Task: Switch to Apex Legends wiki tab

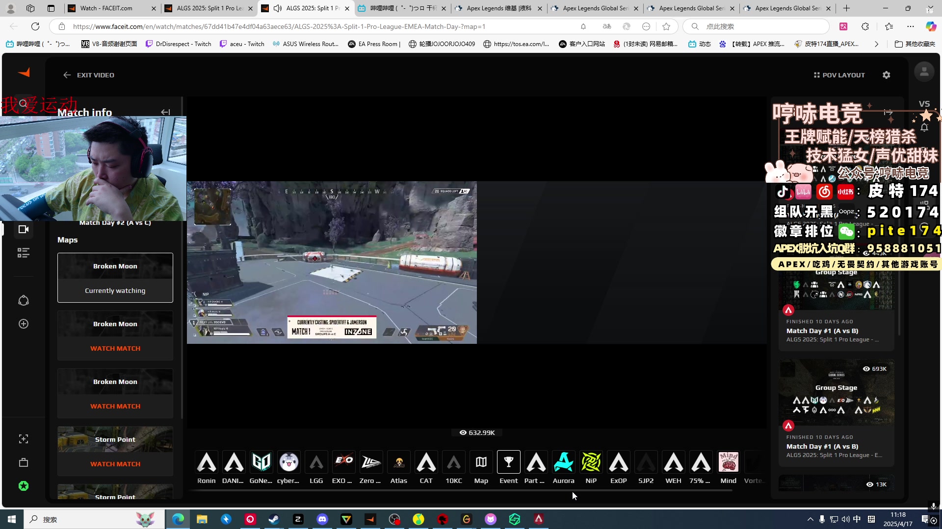Action: pos(498,8)
